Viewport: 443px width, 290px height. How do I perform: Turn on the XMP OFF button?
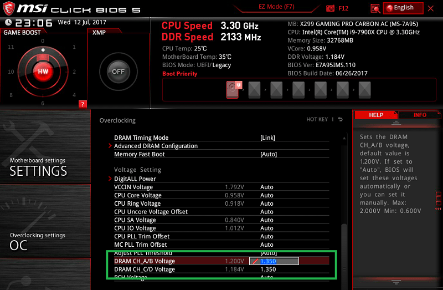point(118,72)
